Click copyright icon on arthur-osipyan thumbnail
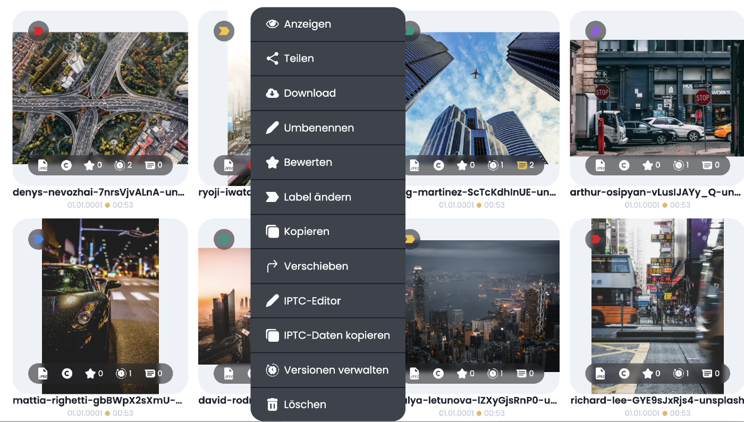This screenshot has width=744, height=422. point(624,165)
